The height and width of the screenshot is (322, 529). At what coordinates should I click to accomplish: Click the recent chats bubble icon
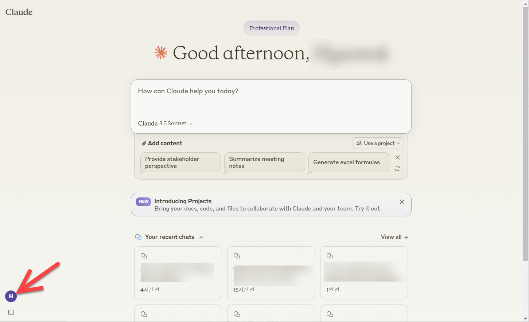click(138, 237)
